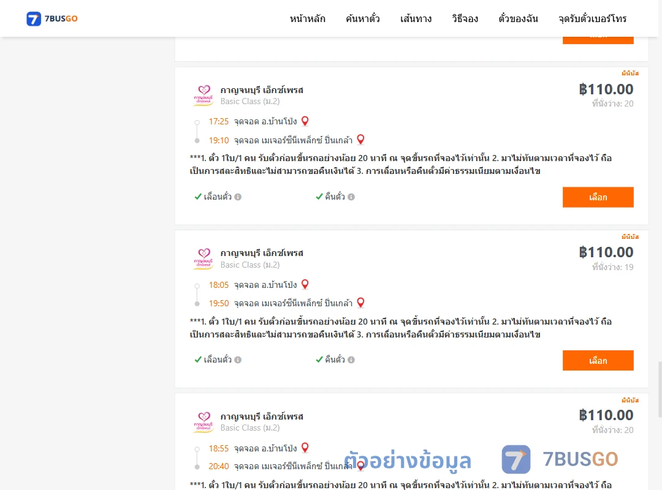
Task: Open map pin for 18:55 จุดจอด อ.บ้านโป่ง
Action: click(x=305, y=448)
